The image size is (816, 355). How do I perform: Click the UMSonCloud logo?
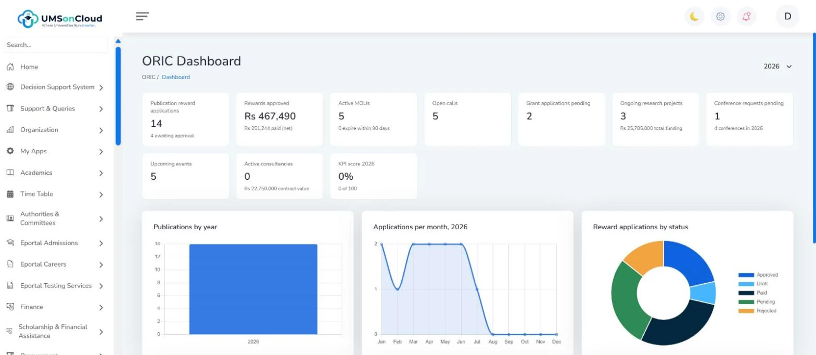[x=60, y=19]
